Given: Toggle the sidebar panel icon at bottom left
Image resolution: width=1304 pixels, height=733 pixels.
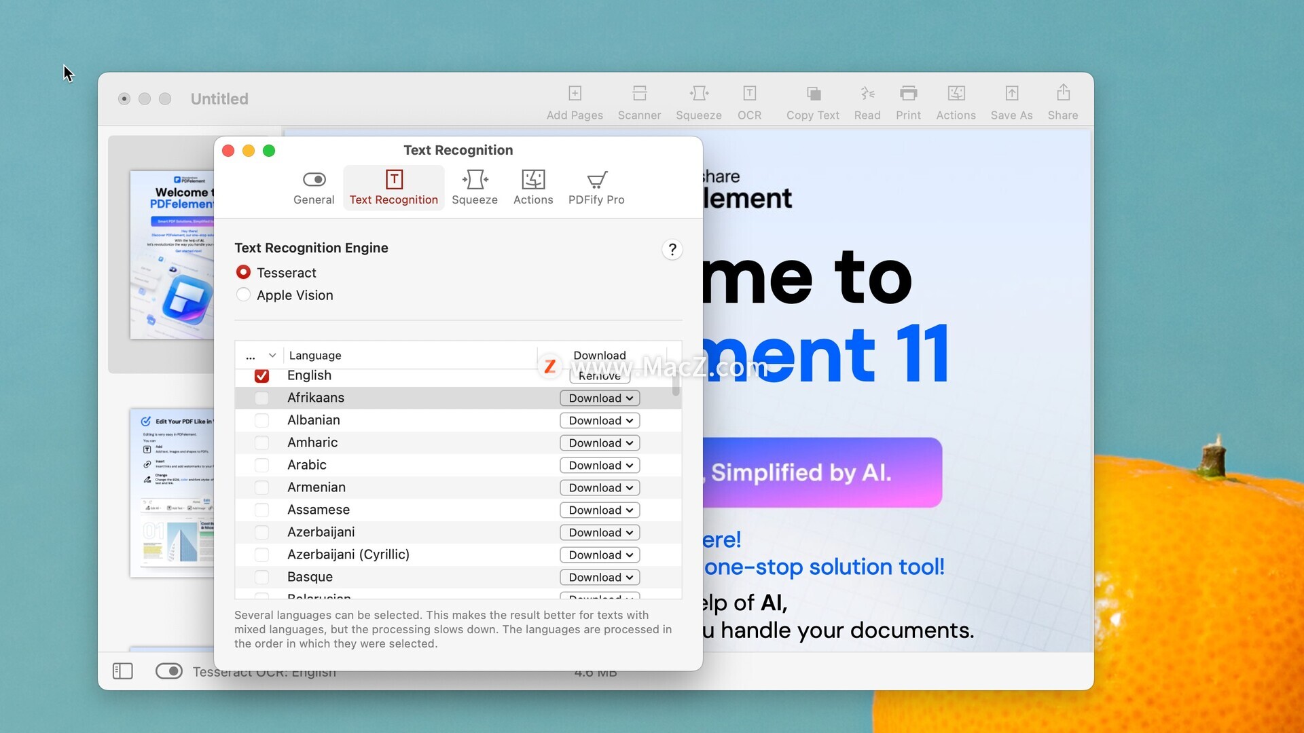Looking at the screenshot, I should click(x=122, y=671).
